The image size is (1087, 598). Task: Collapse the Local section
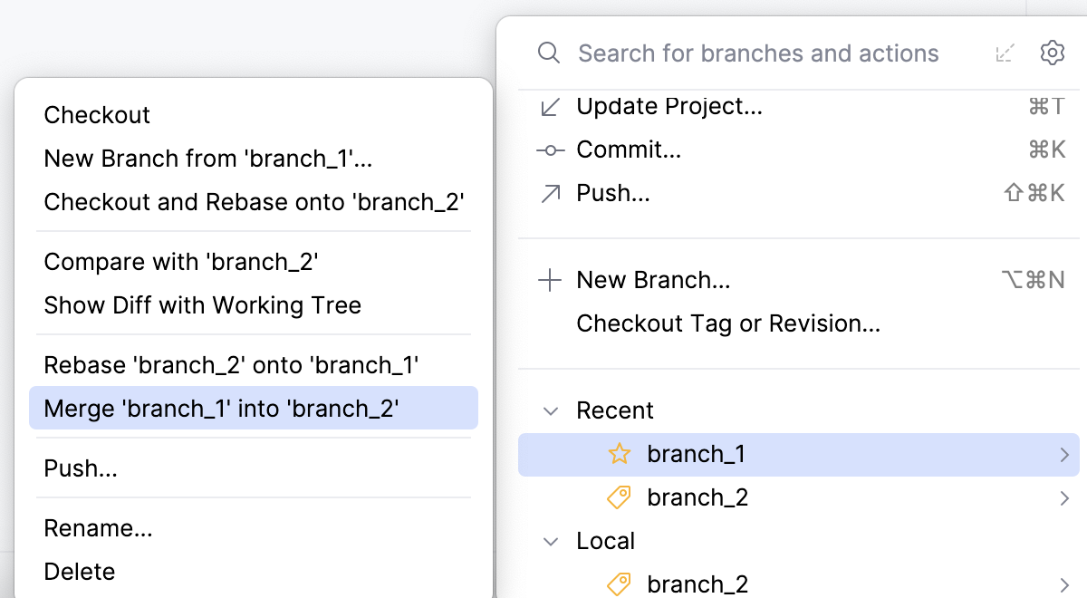pos(551,540)
